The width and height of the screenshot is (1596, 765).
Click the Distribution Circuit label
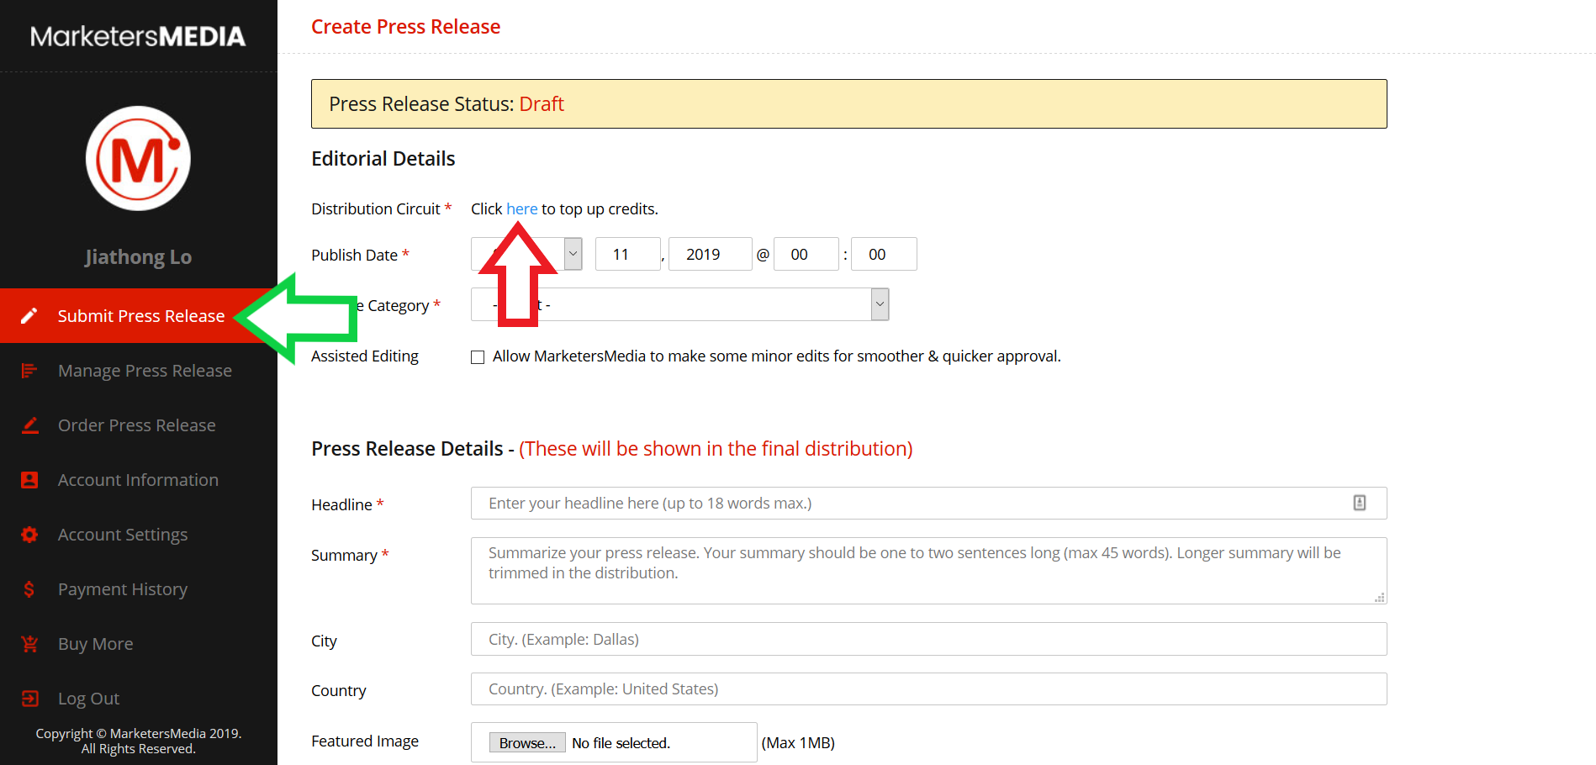(x=376, y=208)
